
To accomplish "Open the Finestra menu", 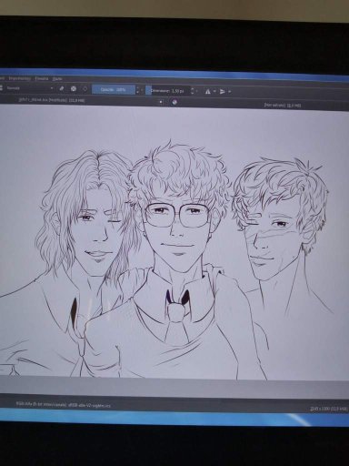I will point(42,78).
